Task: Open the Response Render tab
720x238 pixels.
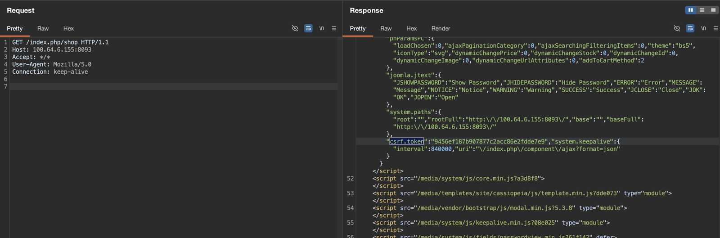Action: pyautogui.click(x=441, y=28)
